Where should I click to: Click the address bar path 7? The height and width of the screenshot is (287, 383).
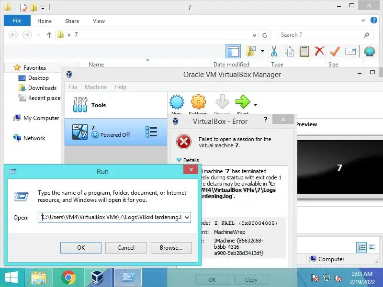click(x=76, y=35)
